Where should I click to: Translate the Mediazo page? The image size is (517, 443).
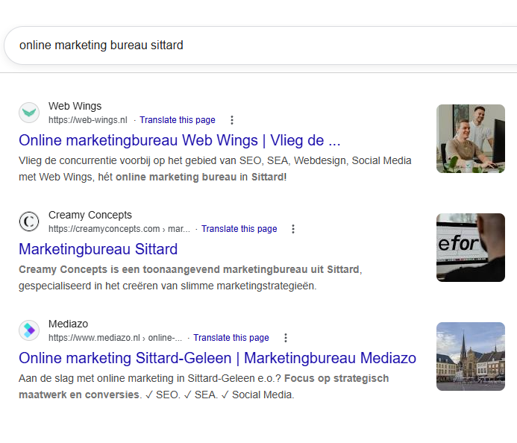pyautogui.click(x=231, y=338)
